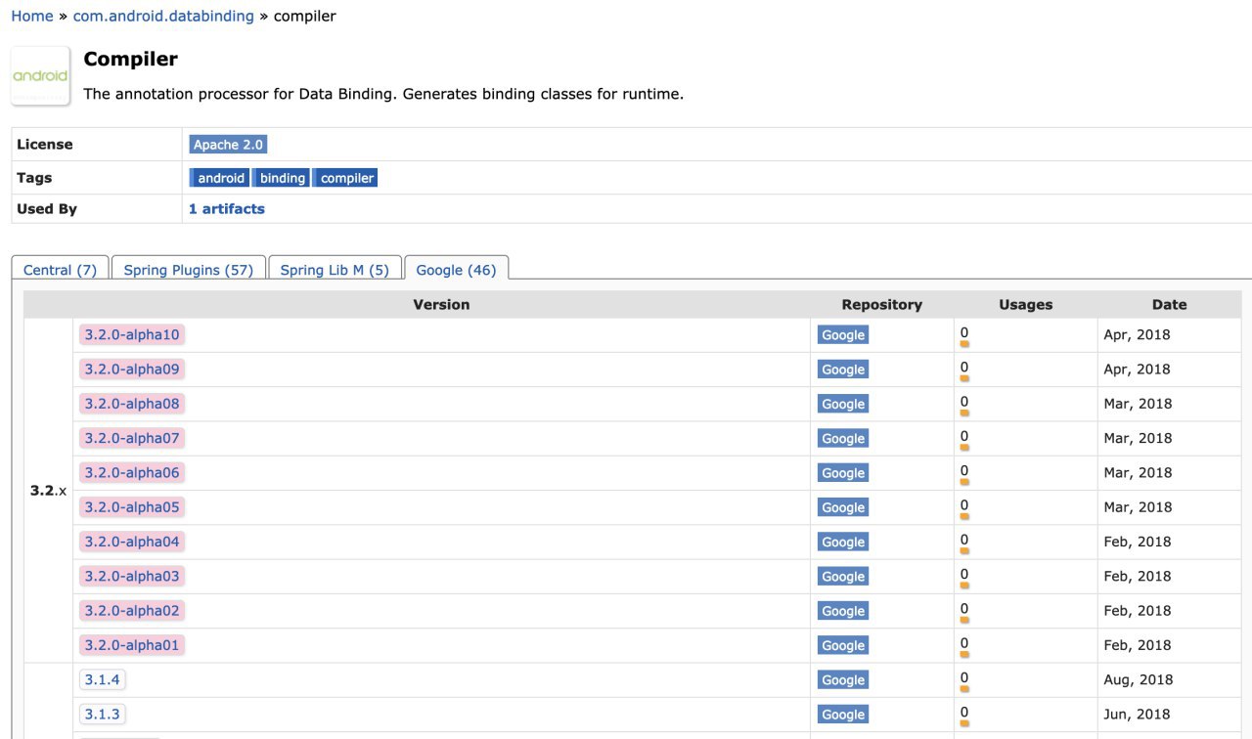
Task: Go to the Home breadcrumb link
Action: tap(32, 16)
